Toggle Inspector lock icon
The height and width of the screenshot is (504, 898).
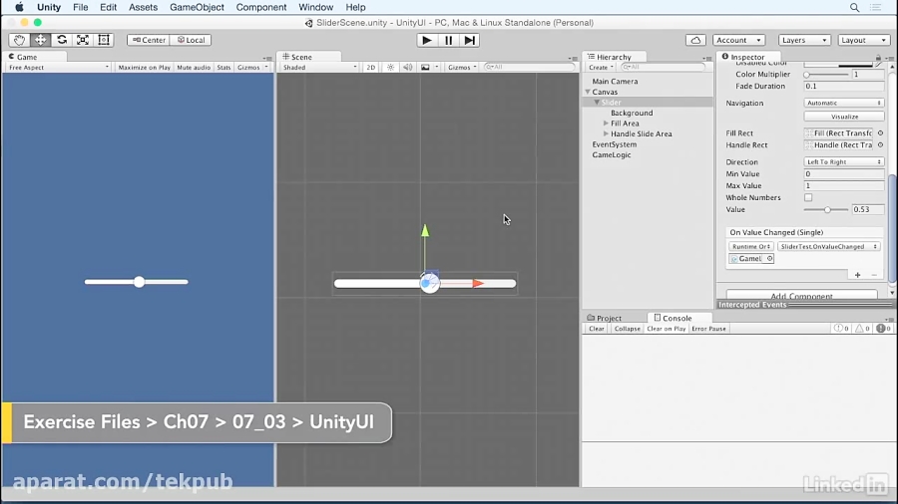coord(878,57)
